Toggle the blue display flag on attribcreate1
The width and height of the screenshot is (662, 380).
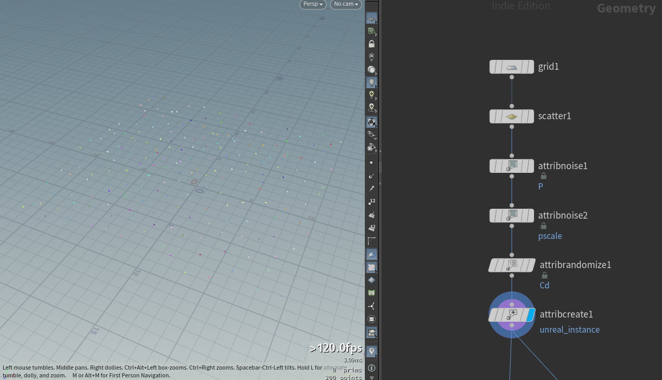530,314
